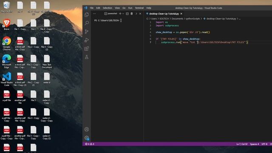Open the Go menu
Screen dimensions: 272x153
[124, 8]
